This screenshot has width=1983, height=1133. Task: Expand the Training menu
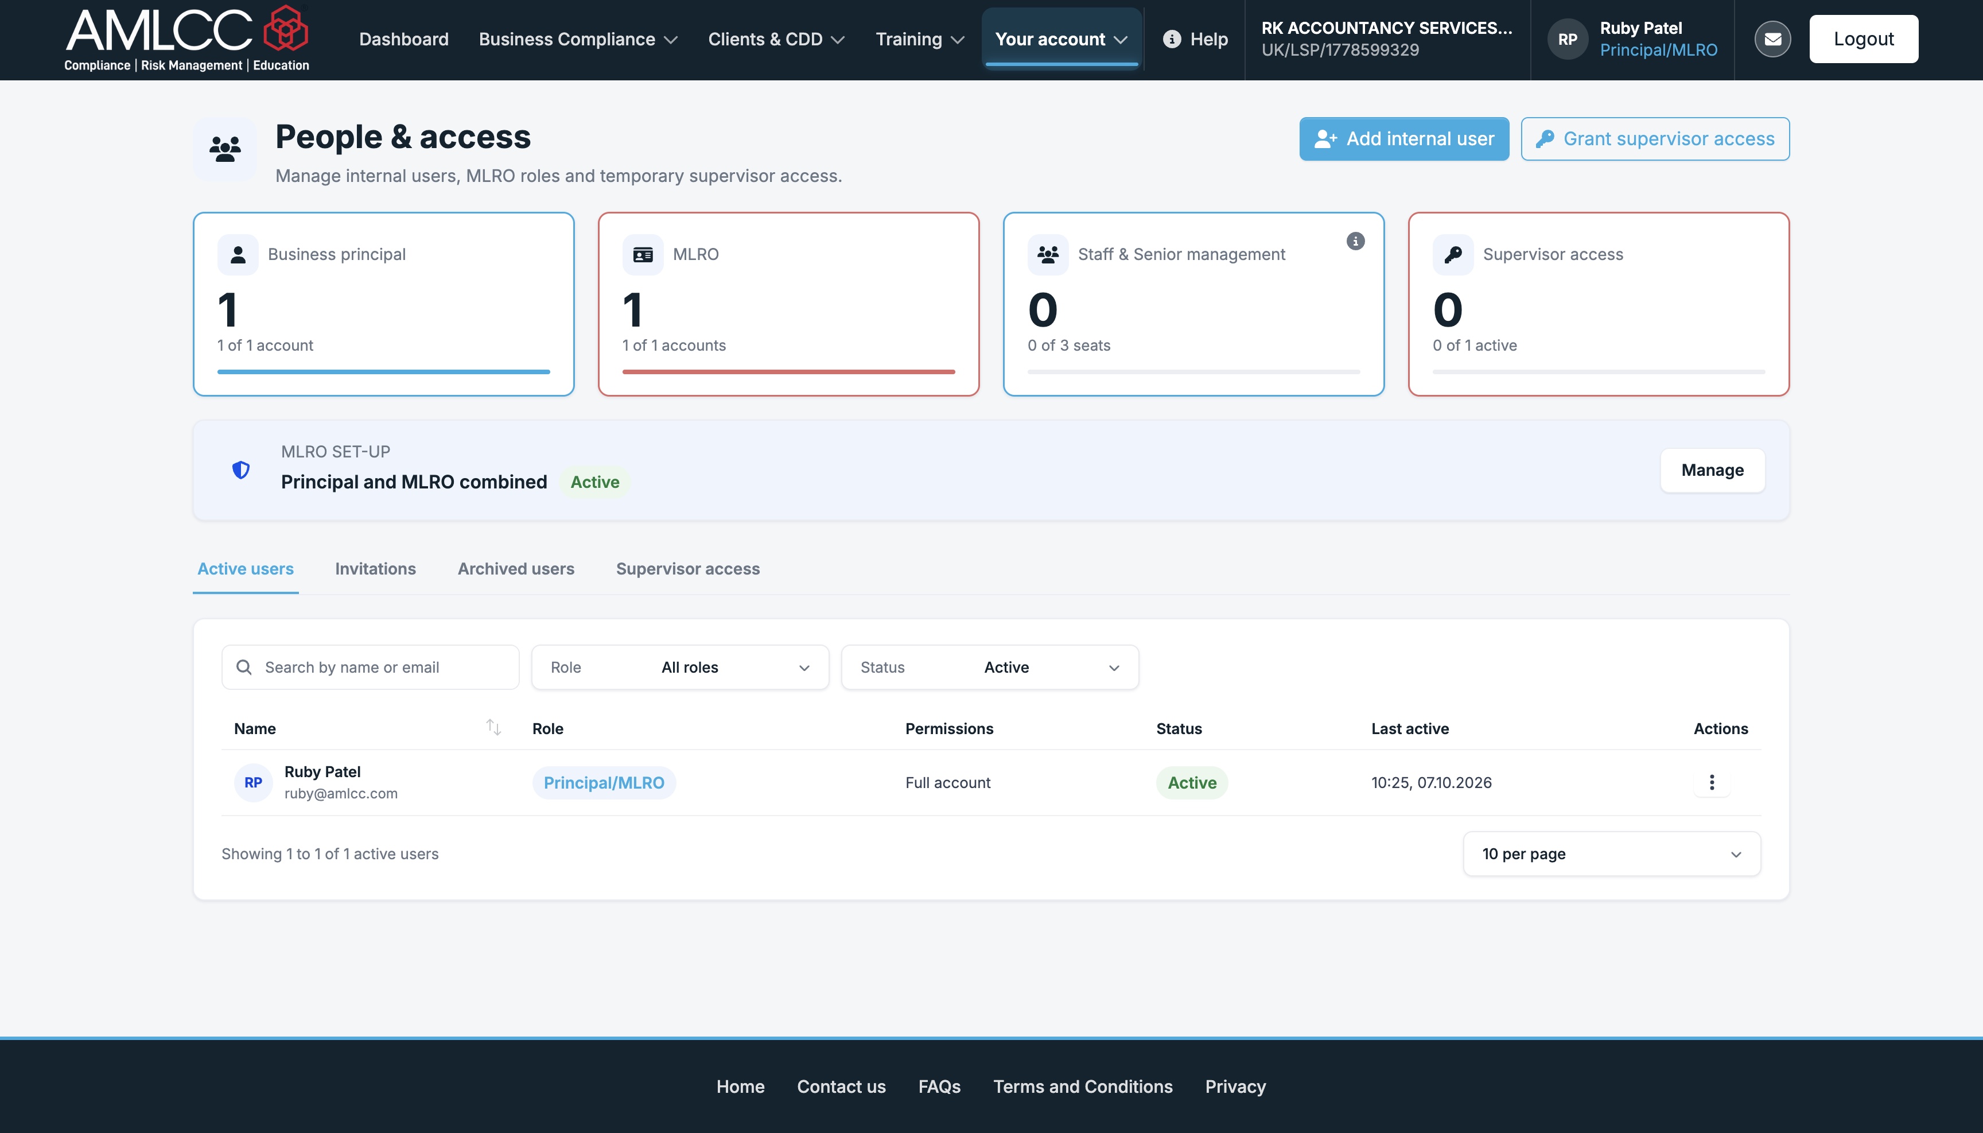click(x=920, y=39)
